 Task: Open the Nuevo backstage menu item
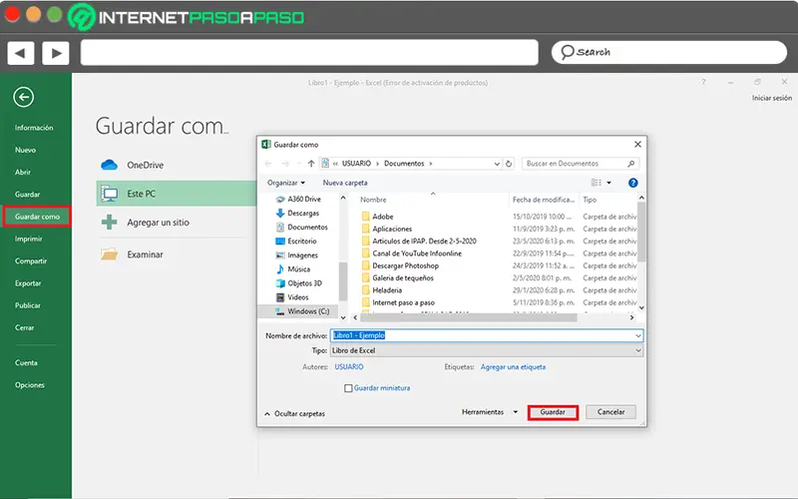coord(26,150)
